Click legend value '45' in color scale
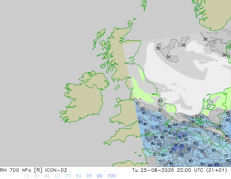Viewport: 231px width, 179px height. (47, 176)
